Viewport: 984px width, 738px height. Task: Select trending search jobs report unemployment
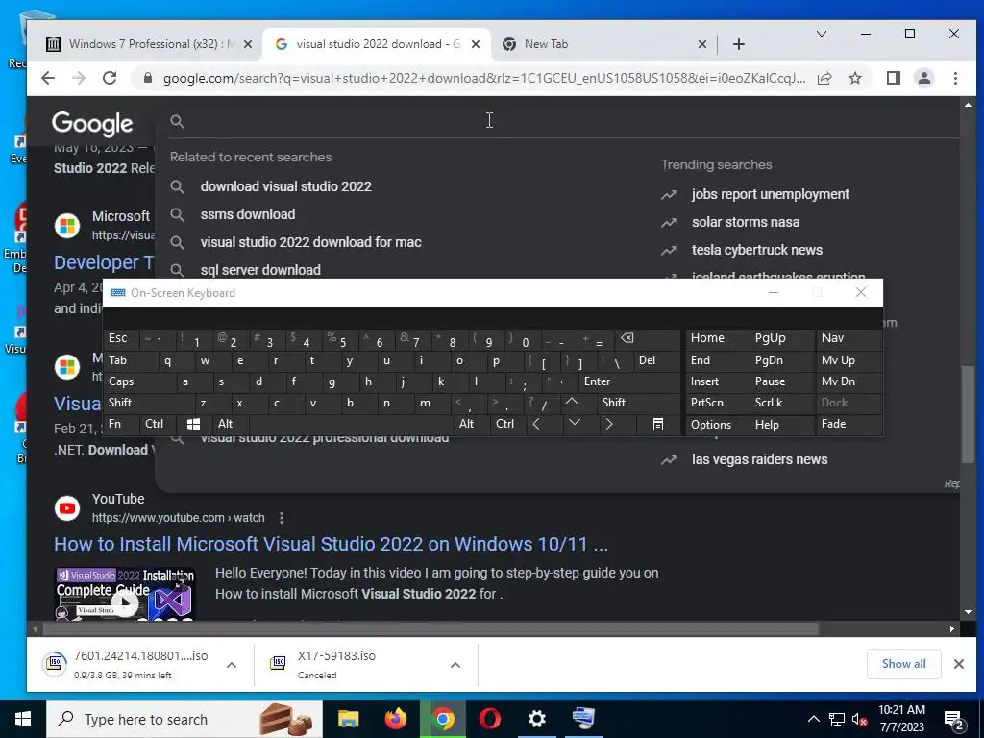click(x=770, y=194)
